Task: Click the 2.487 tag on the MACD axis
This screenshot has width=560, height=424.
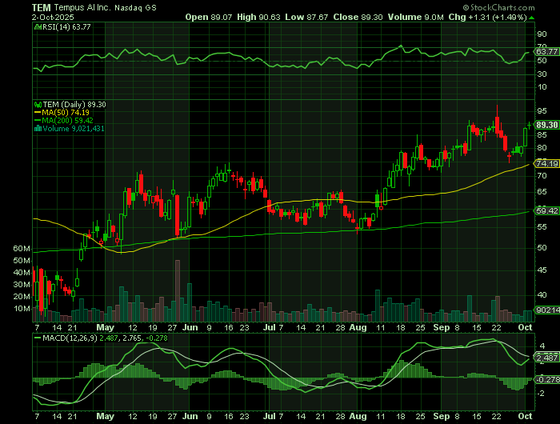Action: click(546, 358)
